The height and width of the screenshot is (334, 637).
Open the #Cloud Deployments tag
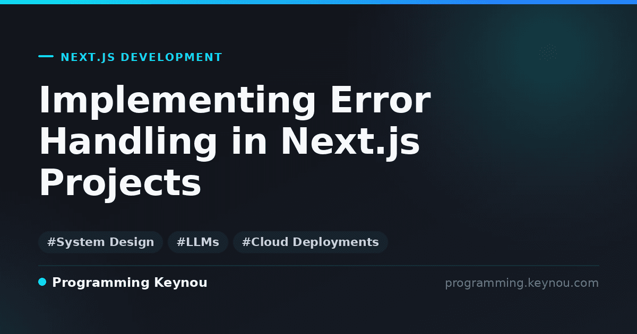point(311,242)
